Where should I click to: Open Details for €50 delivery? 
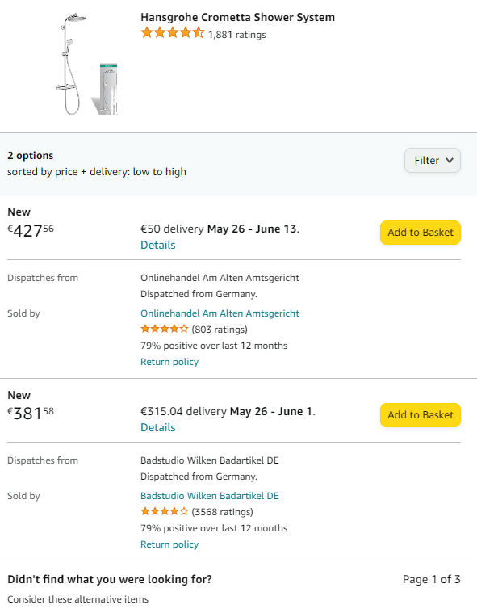pos(158,246)
